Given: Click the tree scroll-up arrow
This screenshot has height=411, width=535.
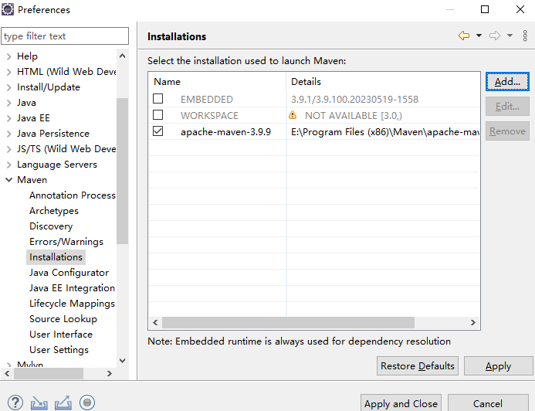Looking at the screenshot, I should (122, 56).
